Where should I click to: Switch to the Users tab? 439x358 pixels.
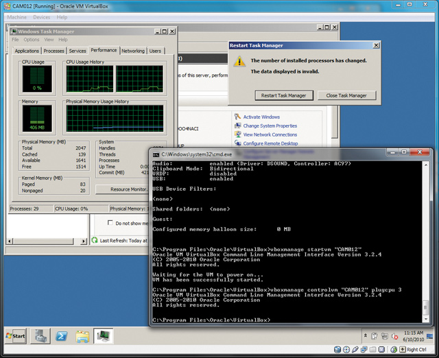(155, 51)
